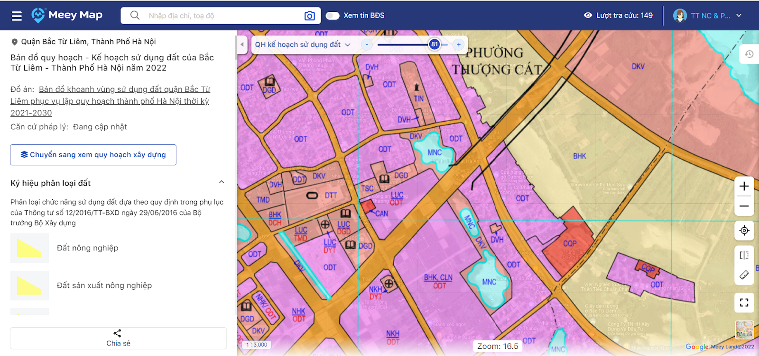Click the TMD parcel label on the map
Screen dimensions: 759x356
click(263, 200)
